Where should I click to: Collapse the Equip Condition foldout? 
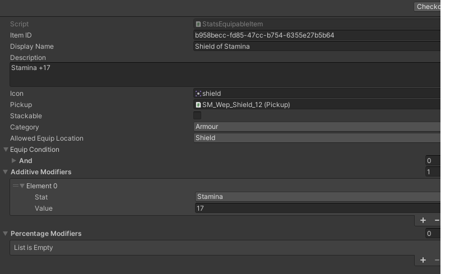[x=6, y=150]
